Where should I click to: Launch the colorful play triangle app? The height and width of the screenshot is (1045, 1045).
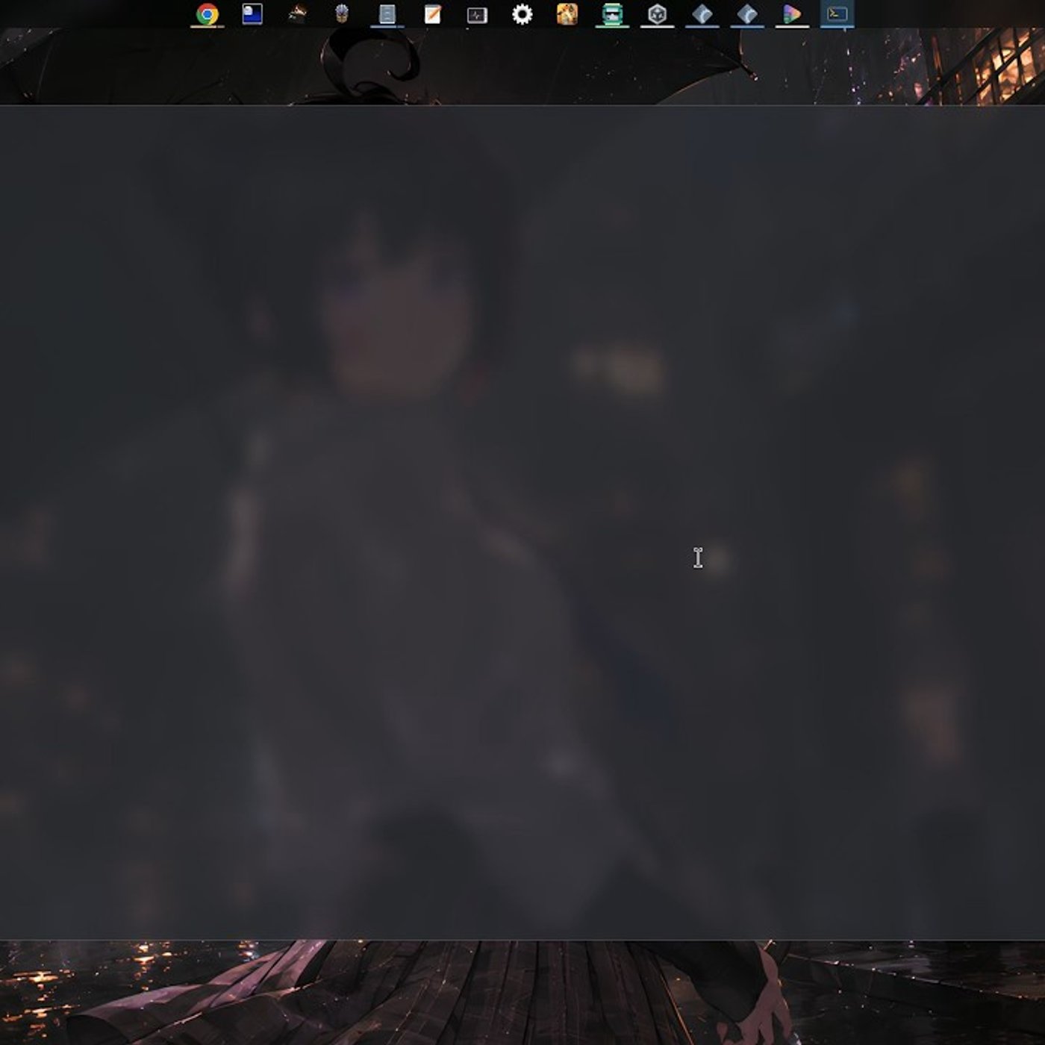coord(792,14)
